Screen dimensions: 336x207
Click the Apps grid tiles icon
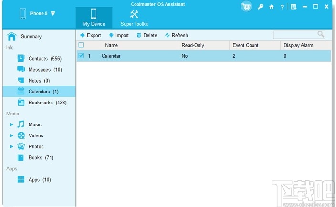[x=21, y=179]
